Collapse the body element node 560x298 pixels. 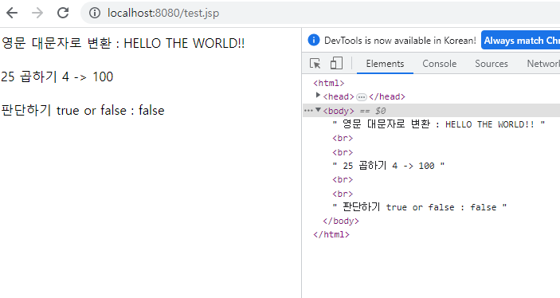318,110
